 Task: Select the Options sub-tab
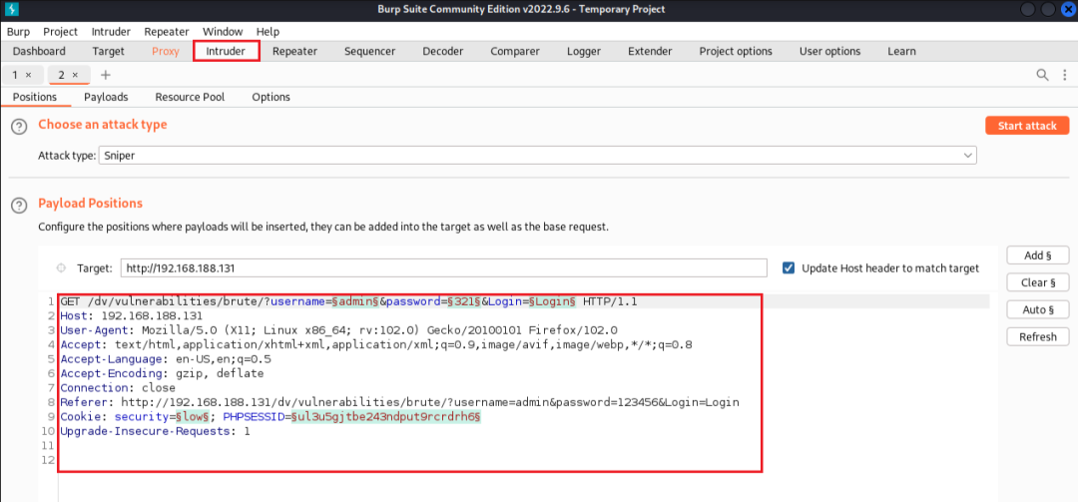tap(270, 97)
